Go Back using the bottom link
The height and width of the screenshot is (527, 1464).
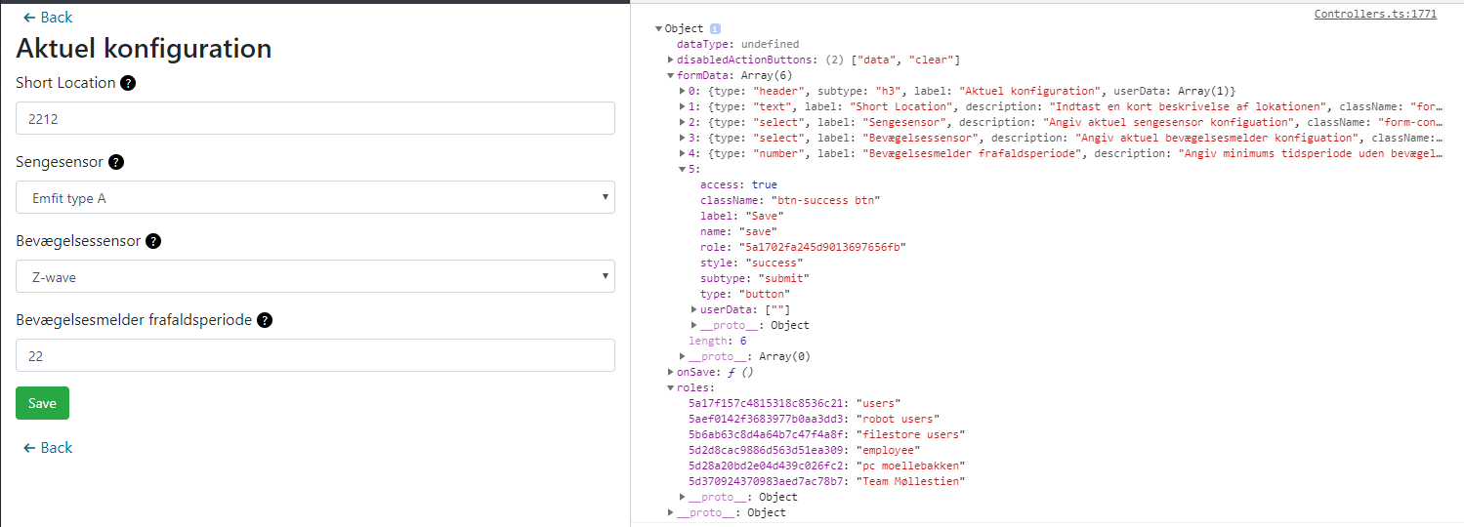tap(48, 448)
